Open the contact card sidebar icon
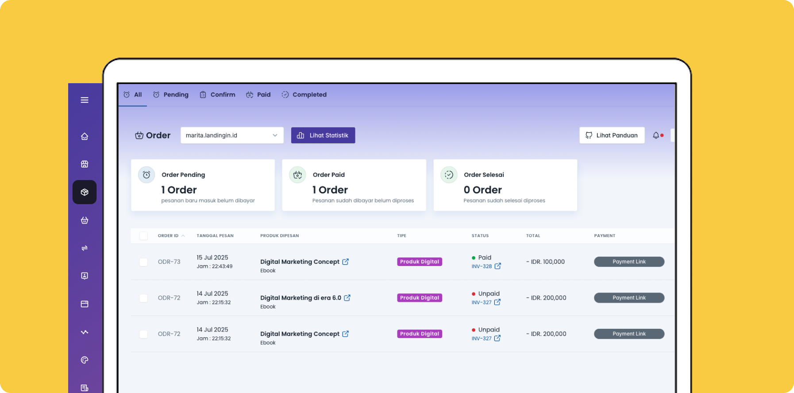This screenshot has width=794, height=393. (x=85, y=276)
